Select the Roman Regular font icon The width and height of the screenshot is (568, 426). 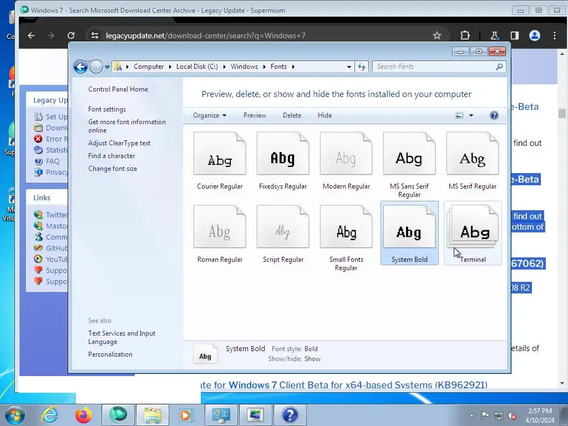[220, 227]
